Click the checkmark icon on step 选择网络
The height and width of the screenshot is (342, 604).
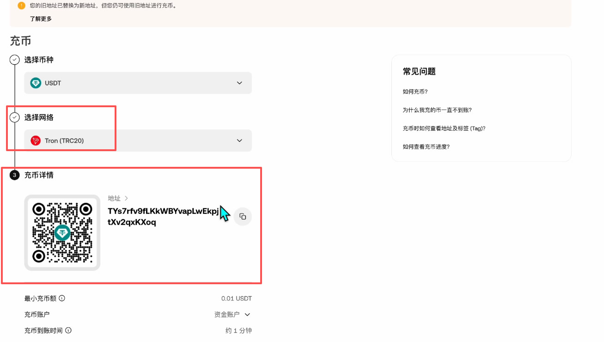(14, 117)
